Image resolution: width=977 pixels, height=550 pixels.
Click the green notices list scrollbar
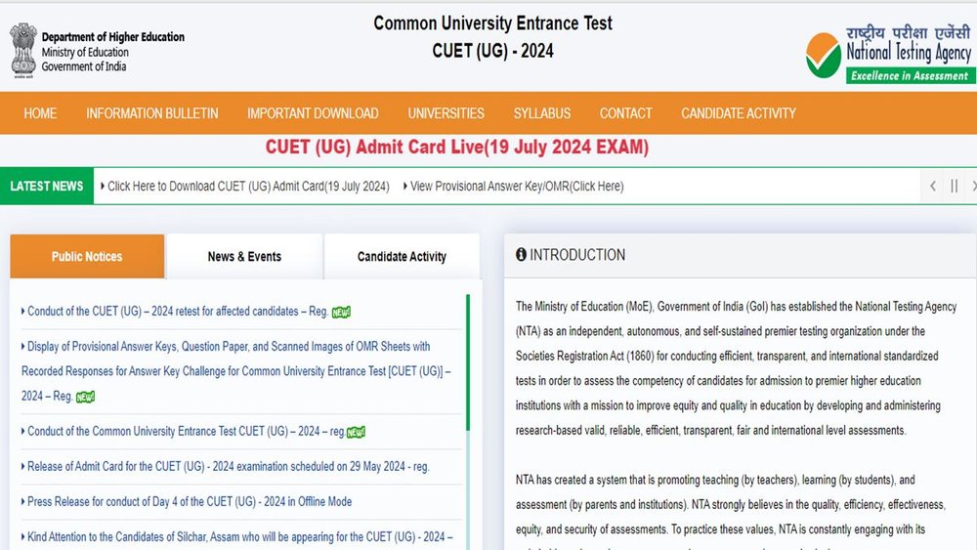point(468,361)
